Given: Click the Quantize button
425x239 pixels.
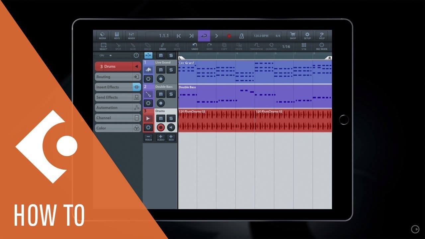Looking at the screenshot, I should tap(271, 46).
